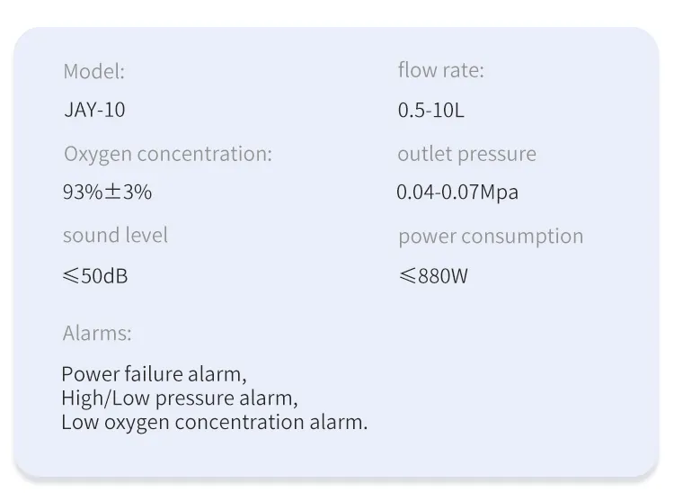674x501 pixels.
Task: Click the "flow rate:" label
Action: tap(440, 70)
